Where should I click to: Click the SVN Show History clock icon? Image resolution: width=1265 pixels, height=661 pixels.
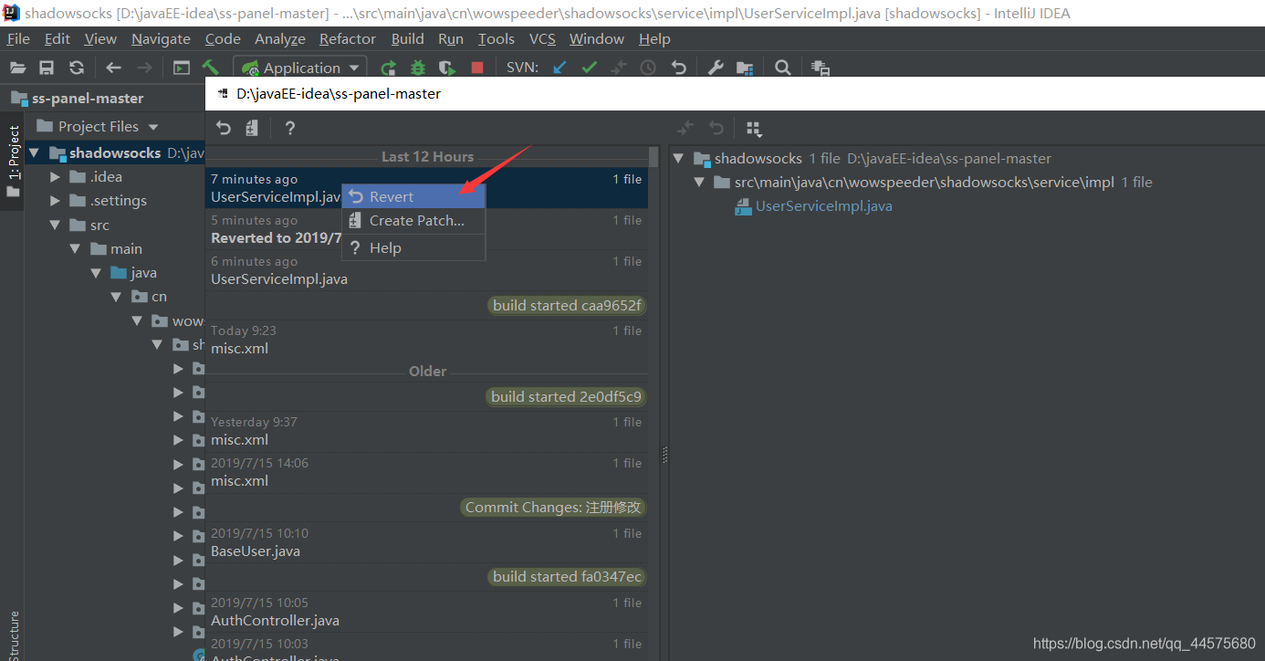[648, 68]
